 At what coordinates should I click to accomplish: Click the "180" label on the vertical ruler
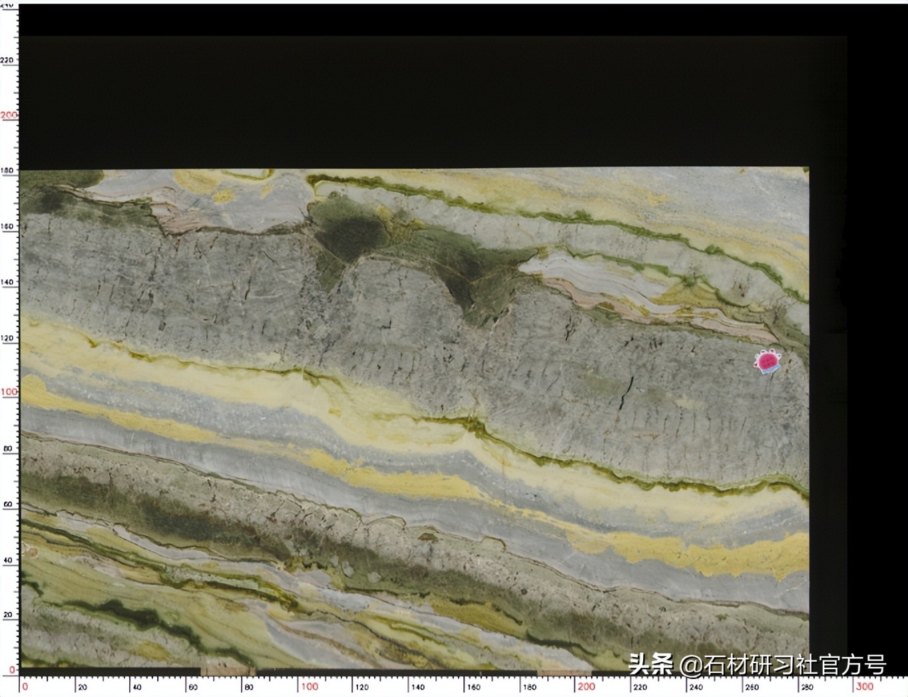point(7,171)
